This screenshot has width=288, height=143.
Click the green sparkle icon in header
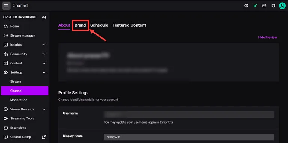[255, 6]
